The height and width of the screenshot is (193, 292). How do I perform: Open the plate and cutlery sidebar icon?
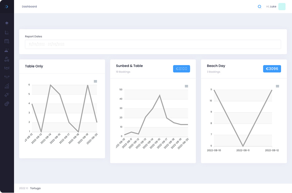[x=7, y=77]
